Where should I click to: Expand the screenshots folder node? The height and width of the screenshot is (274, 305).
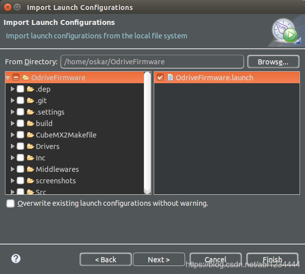tap(12, 180)
